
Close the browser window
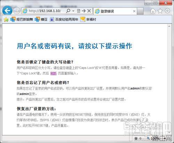pos(166,3)
